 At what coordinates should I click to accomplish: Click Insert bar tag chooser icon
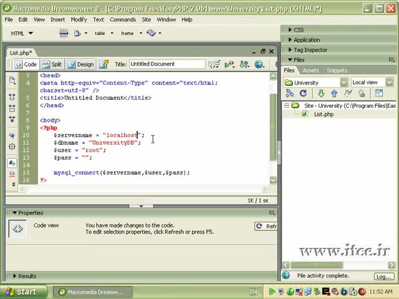[151, 33]
